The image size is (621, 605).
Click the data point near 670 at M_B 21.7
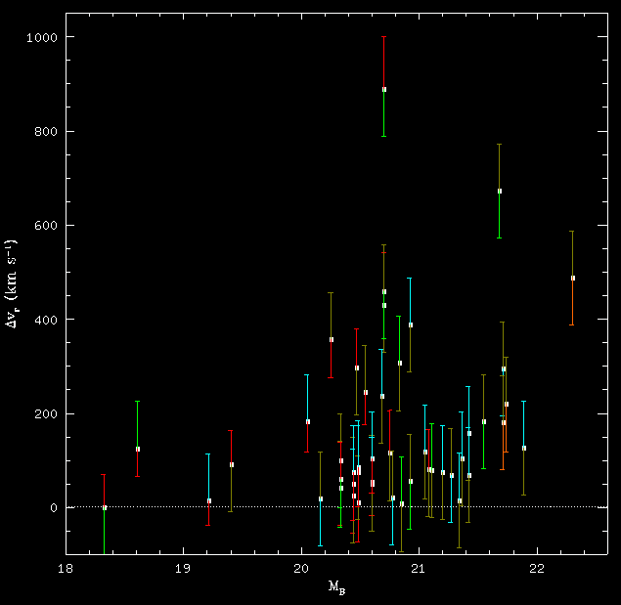[500, 192]
